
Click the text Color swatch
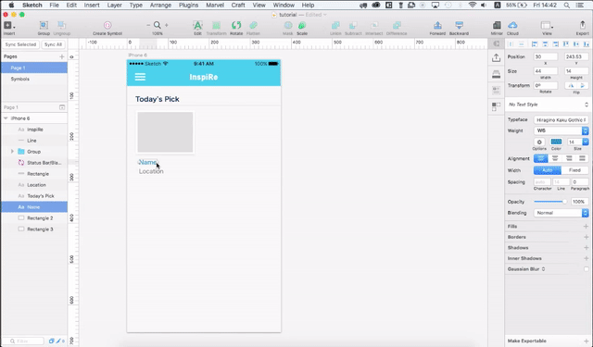click(x=556, y=142)
